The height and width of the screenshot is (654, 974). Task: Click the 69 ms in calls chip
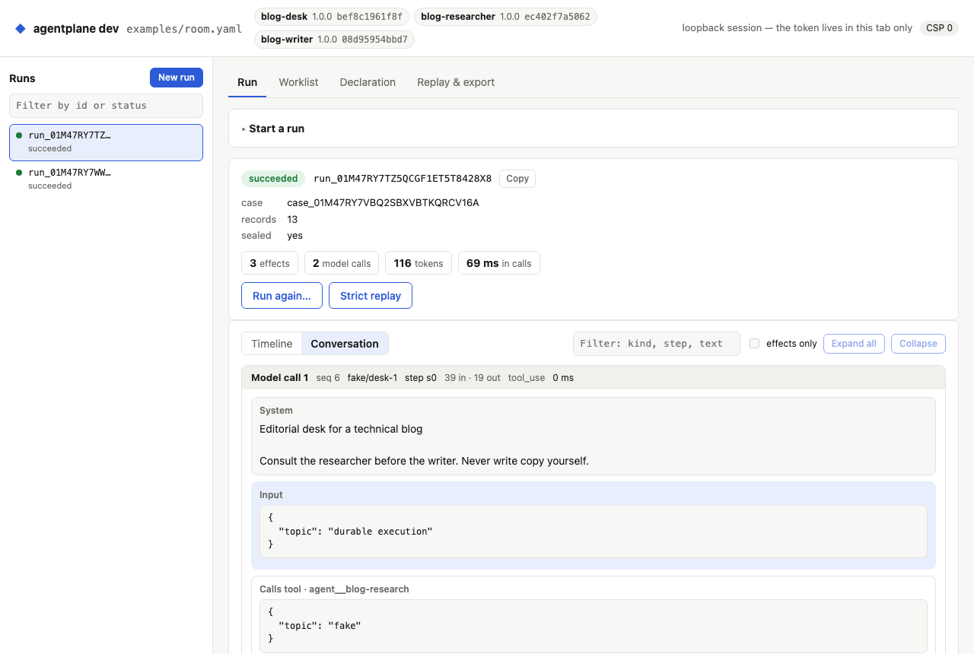coord(499,263)
